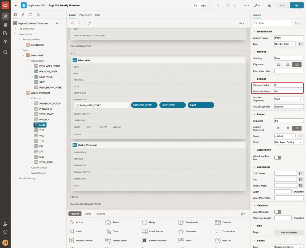Switch to Page Search tab
The height and width of the screenshot is (248, 306).
coord(85,15)
